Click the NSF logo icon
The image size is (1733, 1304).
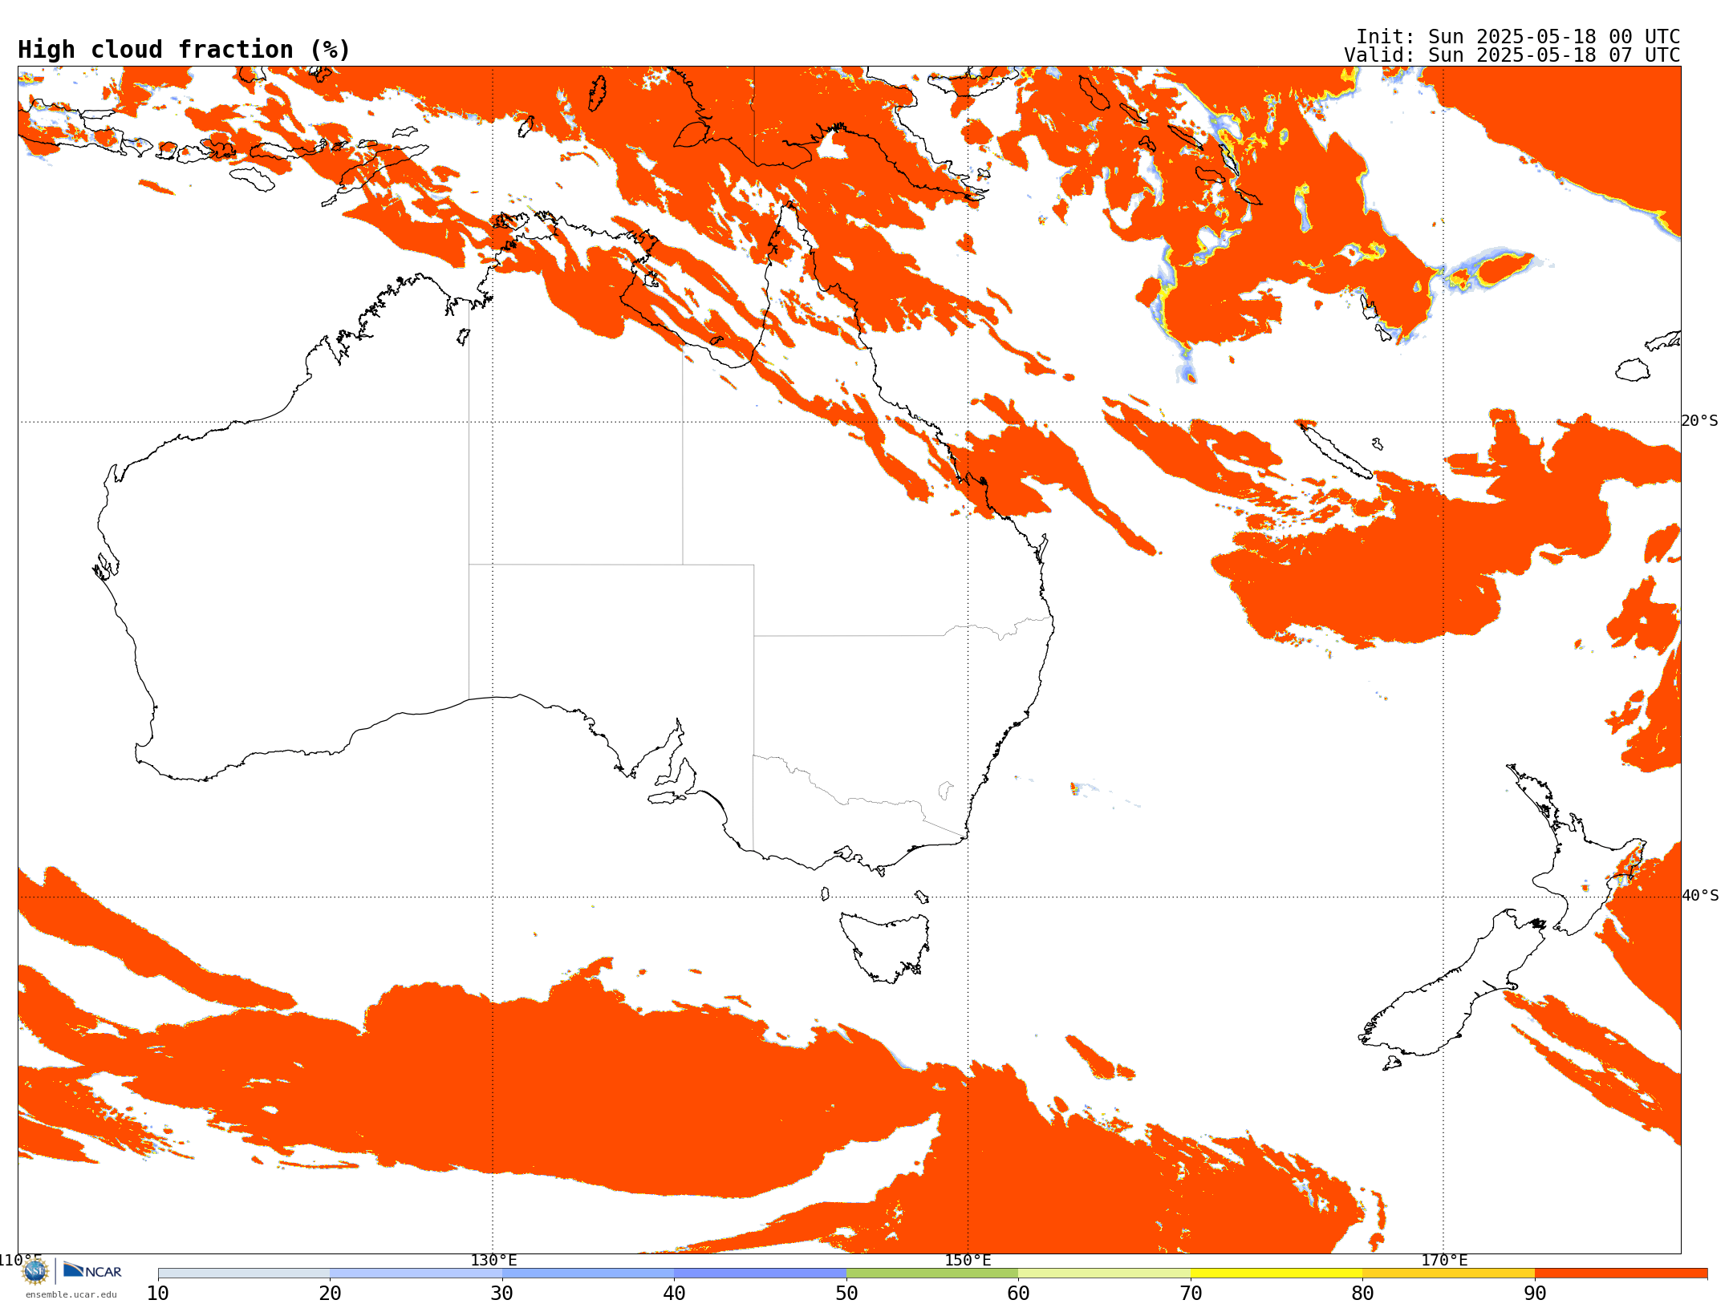point(35,1271)
